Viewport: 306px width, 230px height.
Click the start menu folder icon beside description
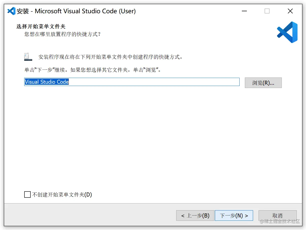tap(28, 57)
